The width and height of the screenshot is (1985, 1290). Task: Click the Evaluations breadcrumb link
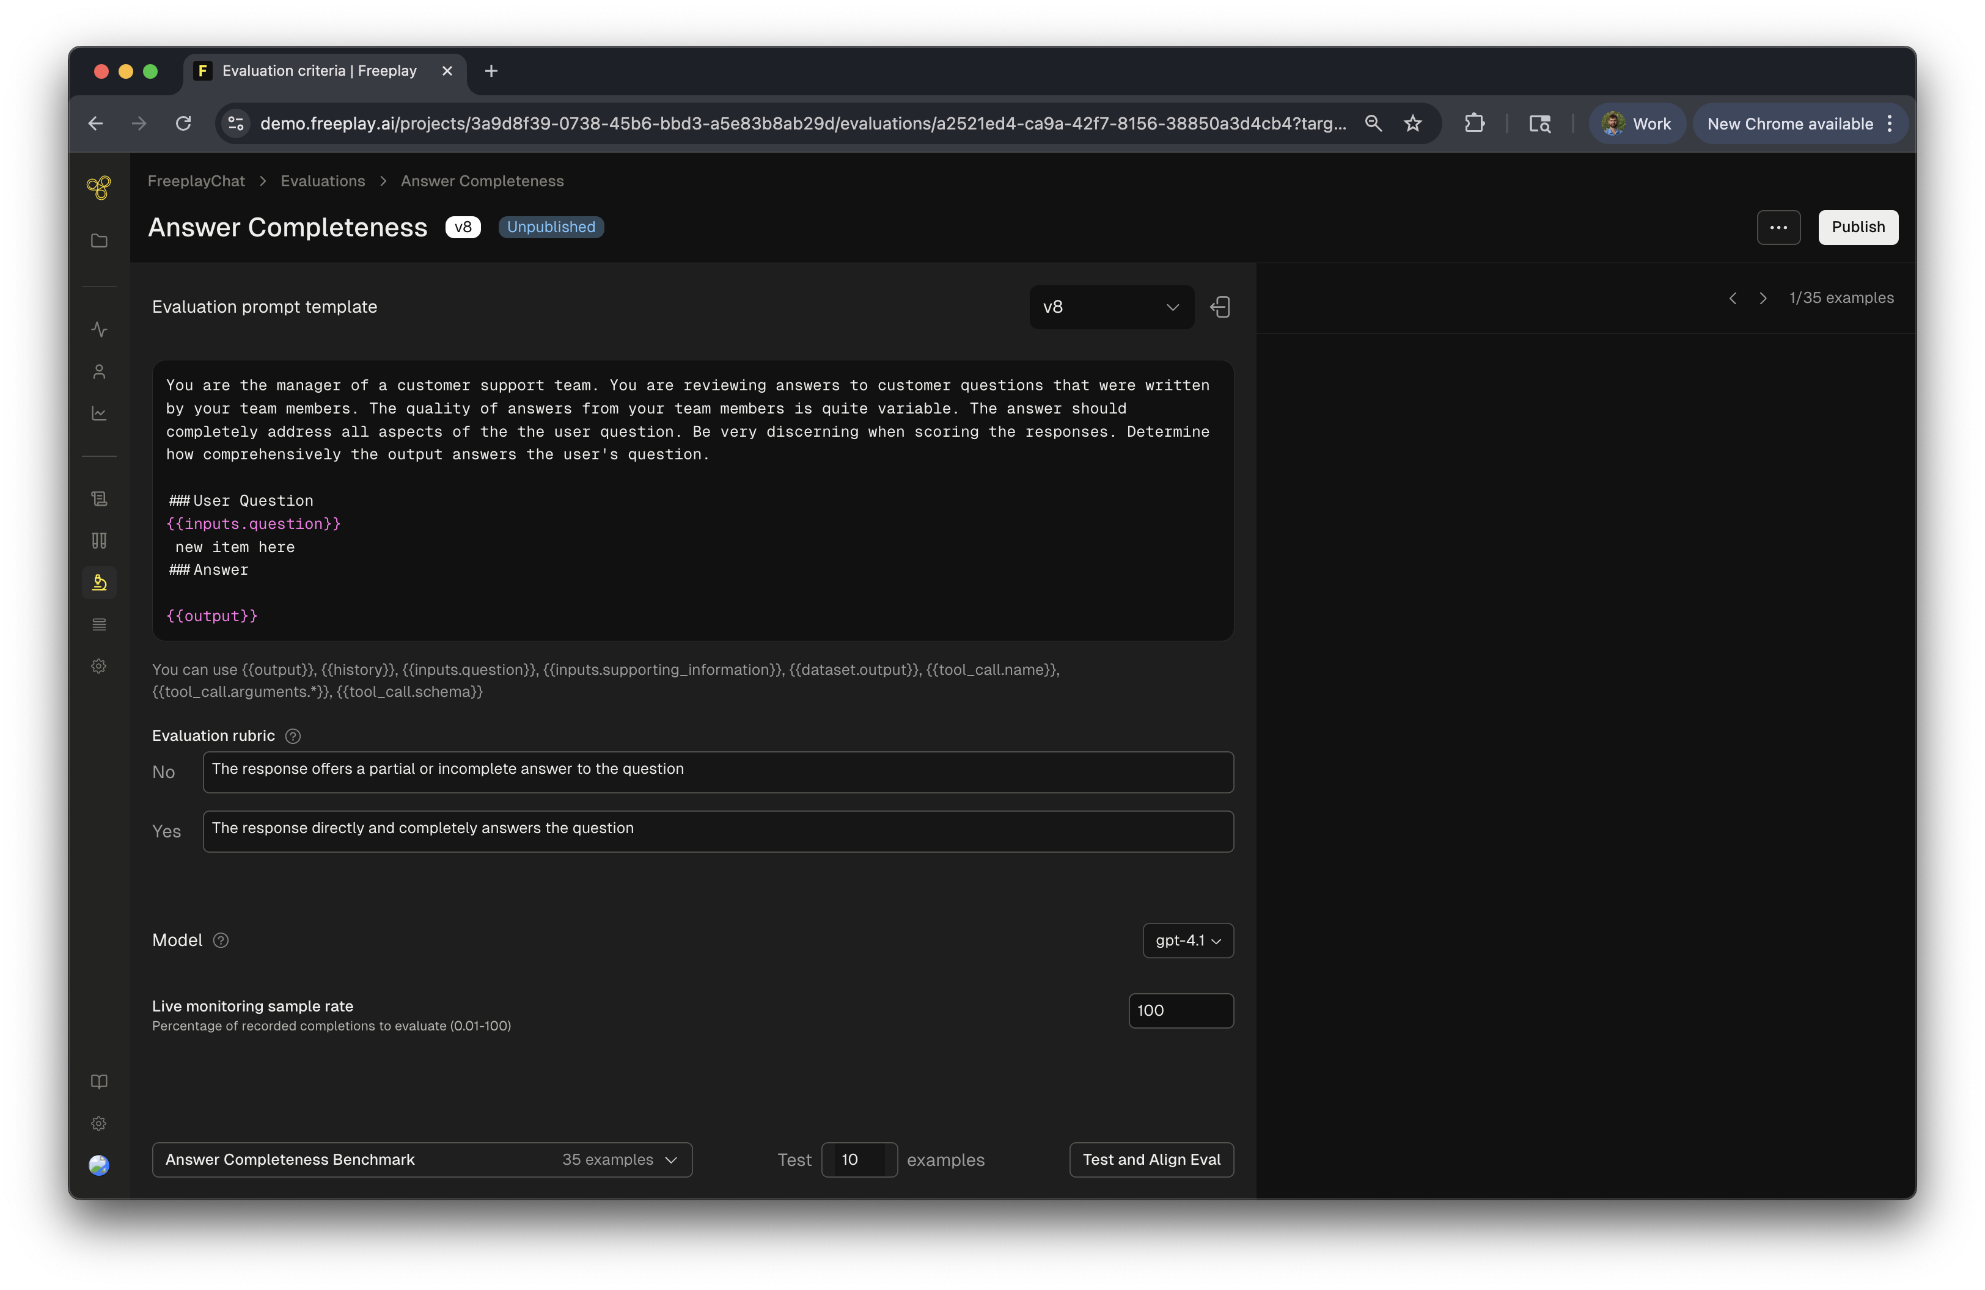coord(323,181)
